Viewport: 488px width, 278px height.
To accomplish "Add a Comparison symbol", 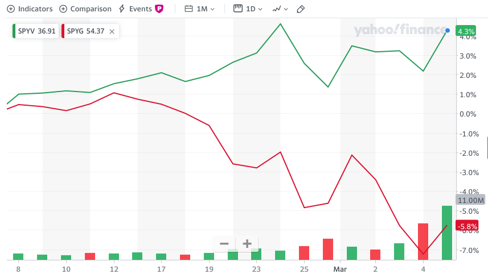I will (85, 9).
